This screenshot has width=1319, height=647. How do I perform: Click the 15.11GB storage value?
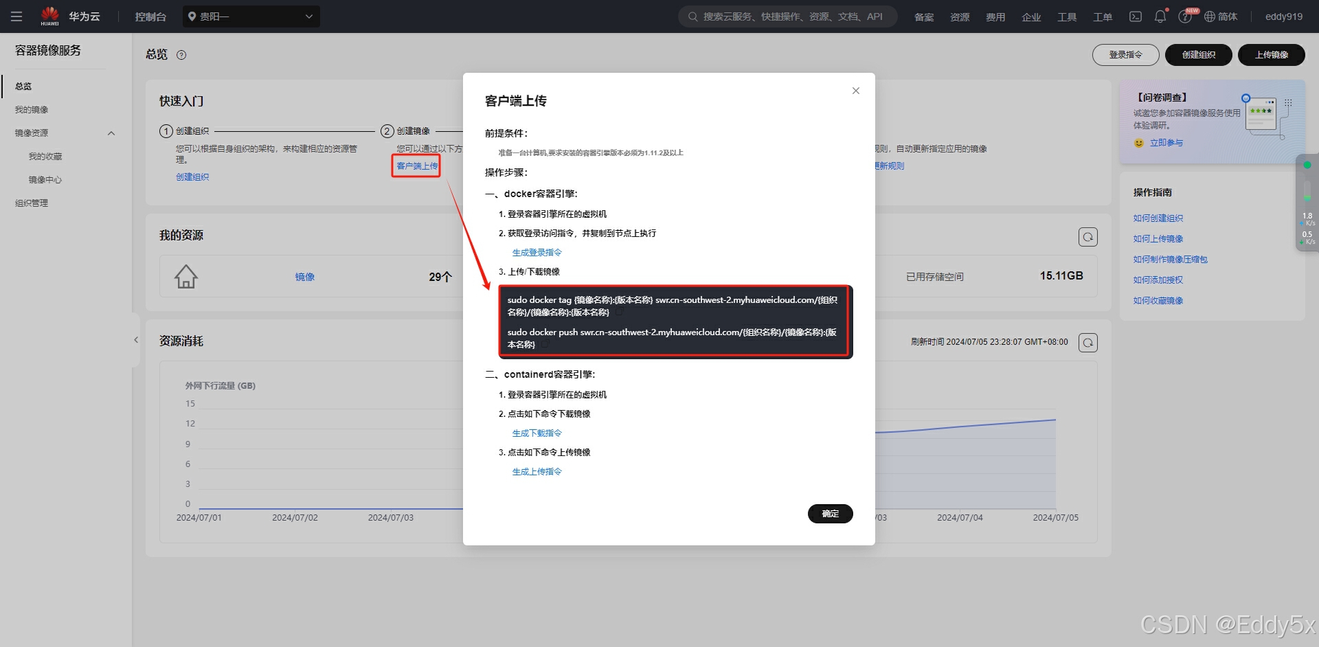tap(1061, 275)
